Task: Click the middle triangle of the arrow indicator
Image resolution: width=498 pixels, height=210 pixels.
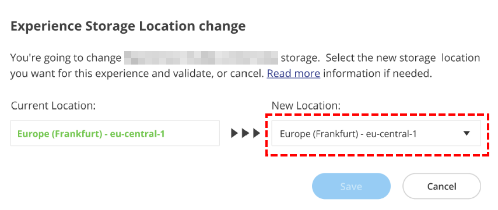Action: (245, 133)
